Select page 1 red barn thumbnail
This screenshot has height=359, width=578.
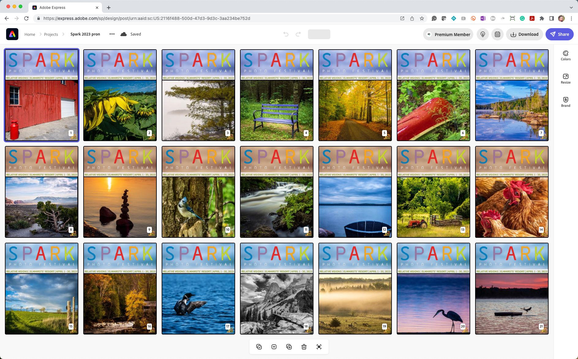click(x=42, y=95)
